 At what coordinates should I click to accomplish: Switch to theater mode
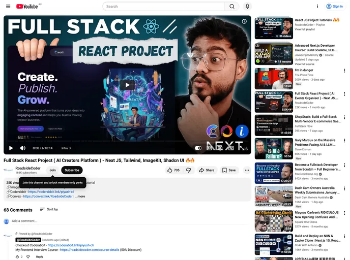[x=231, y=148]
